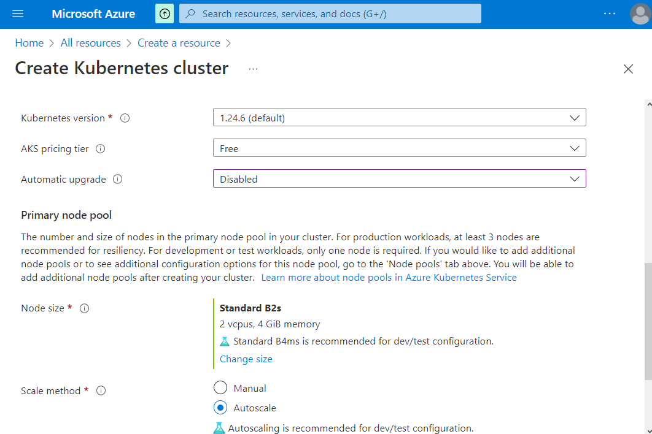The image size is (652, 434).
Task: Click the Primary node pool heading
Action: pos(66,215)
